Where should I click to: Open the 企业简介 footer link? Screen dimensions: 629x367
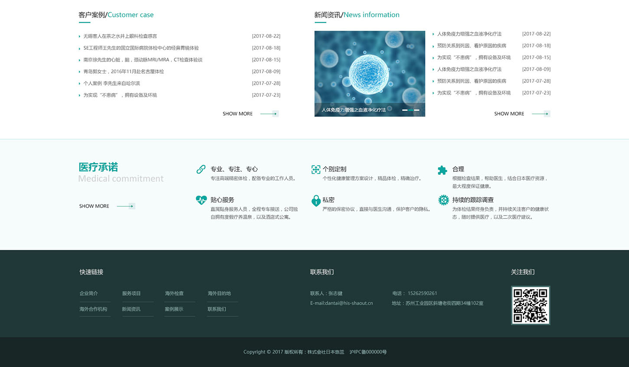88,294
